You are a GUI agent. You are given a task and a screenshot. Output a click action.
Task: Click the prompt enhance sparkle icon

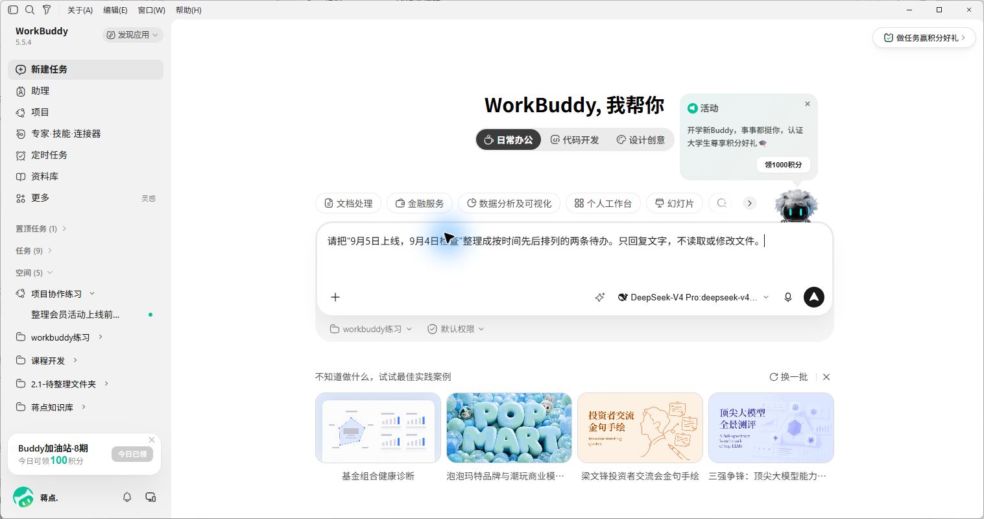(x=599, y=297)
